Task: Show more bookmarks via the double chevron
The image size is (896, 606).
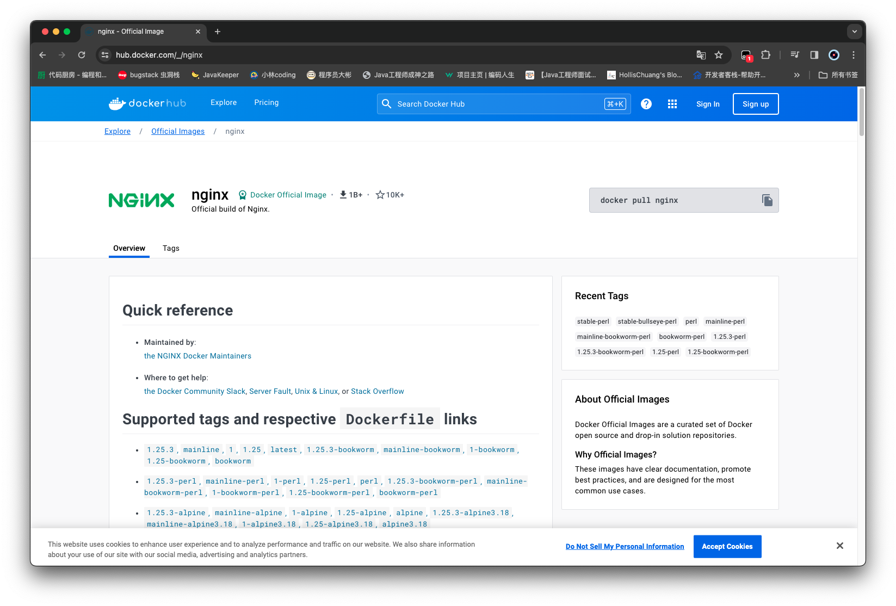Action: coord(797,75)
